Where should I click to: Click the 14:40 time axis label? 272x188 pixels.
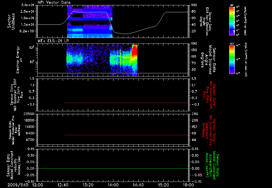[x=138, y=185]
